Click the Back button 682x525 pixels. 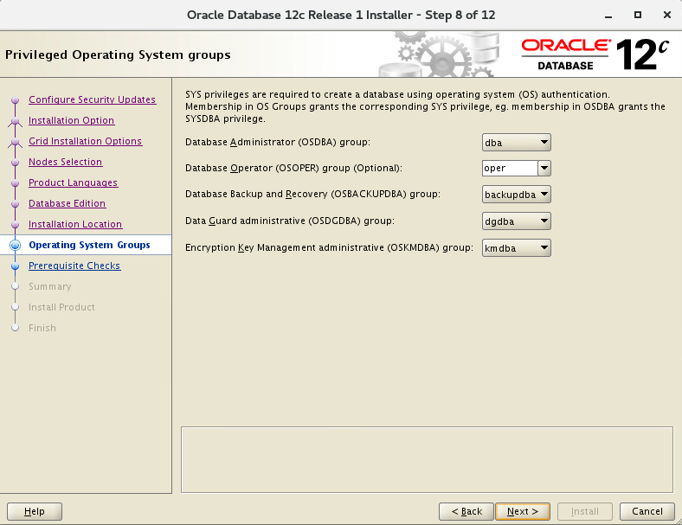(466, 511)
